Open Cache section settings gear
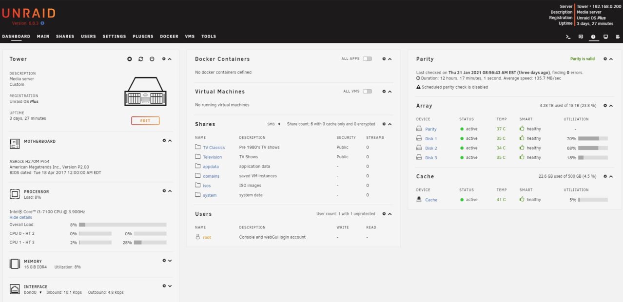 tap(605, 176)
